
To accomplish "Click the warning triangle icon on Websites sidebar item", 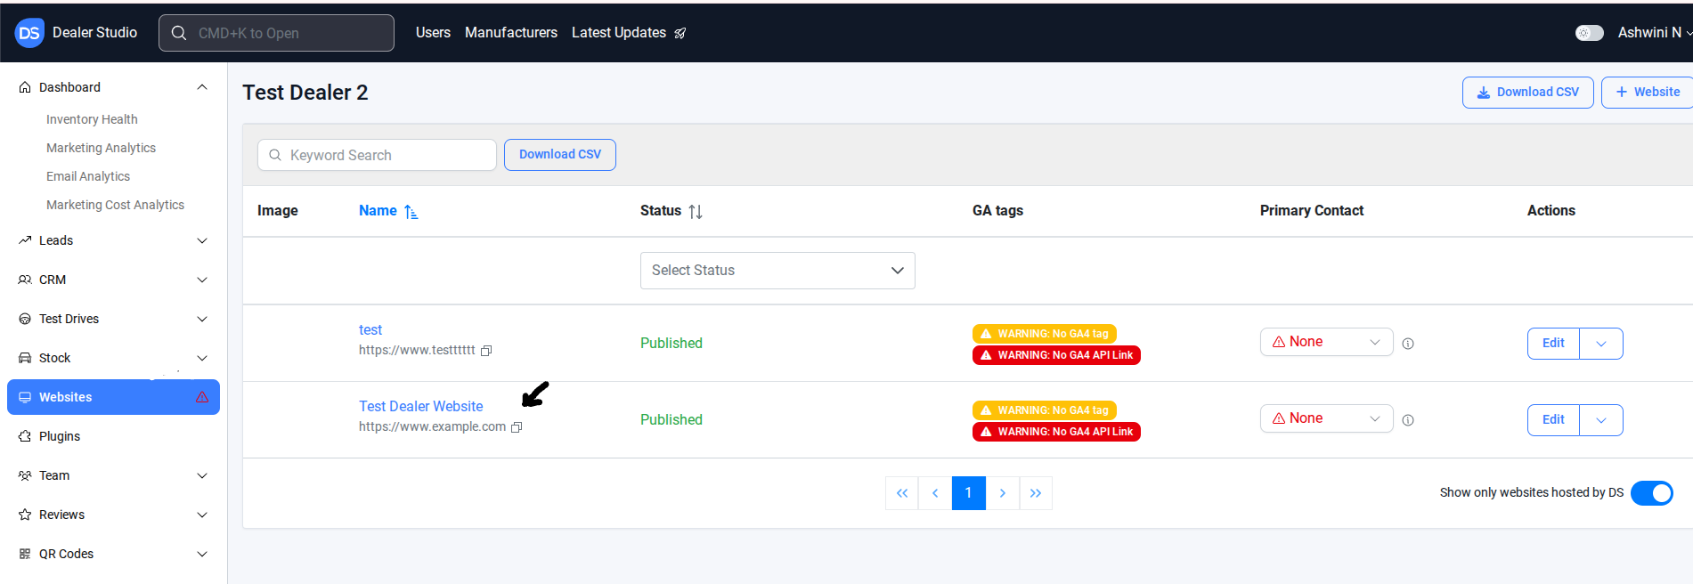I will click(202, 397).
